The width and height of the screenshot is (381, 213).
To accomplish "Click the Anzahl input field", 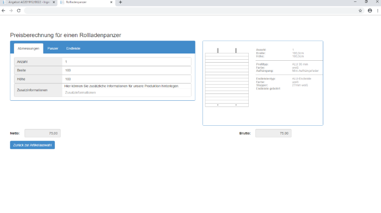I will [x=127, y=62].
